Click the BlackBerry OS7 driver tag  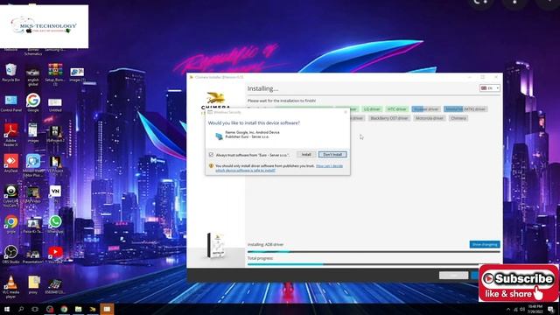pos(388,118)
